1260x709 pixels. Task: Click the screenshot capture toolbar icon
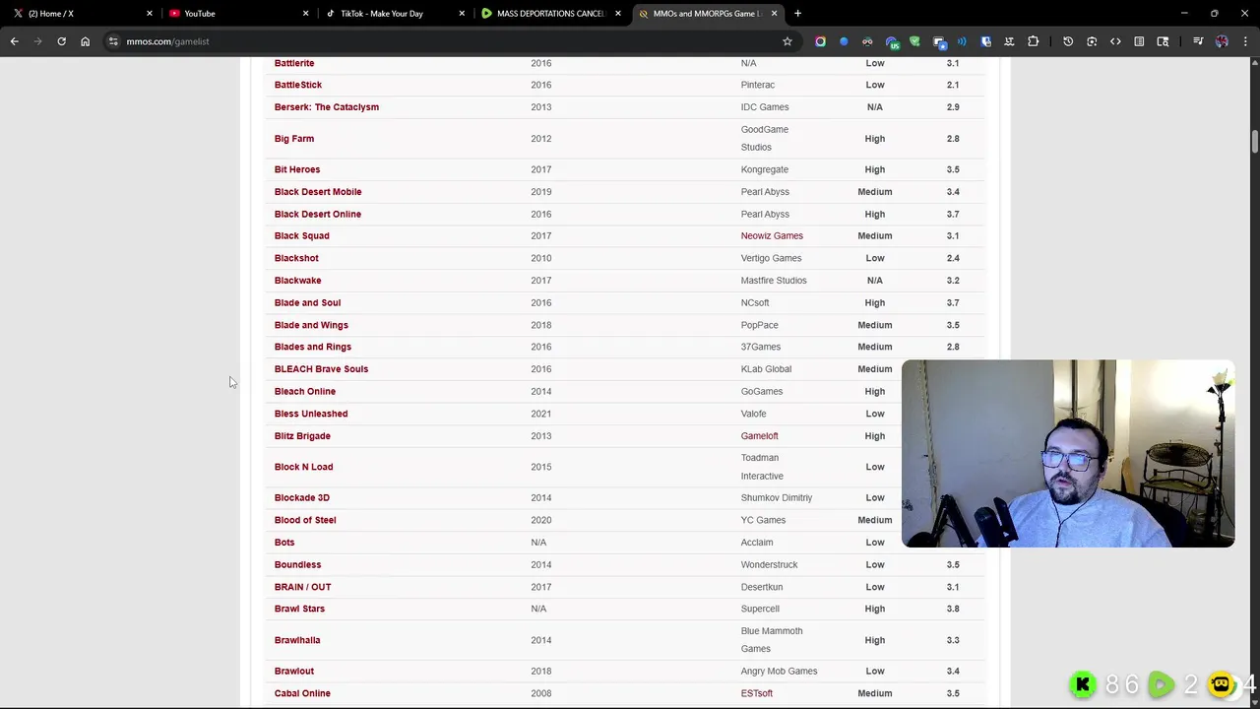tap(1092, 41)
